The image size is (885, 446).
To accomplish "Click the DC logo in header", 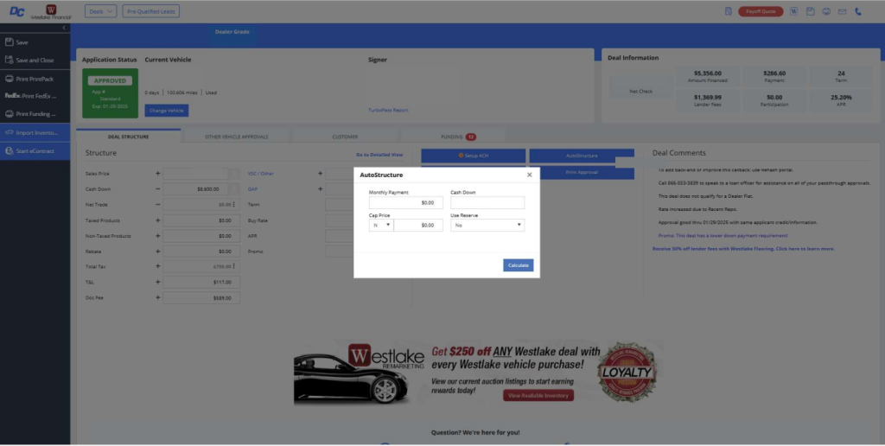I will pos(17,11).
